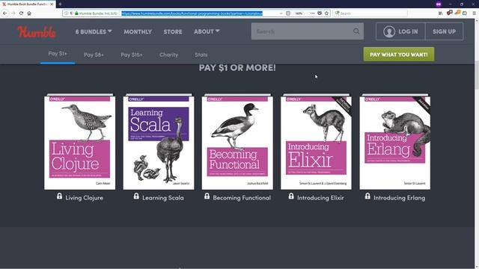The height and width of the screenshot is (269, 479).
Task: Focus the browser Search box
Action: tap(370, 13)
